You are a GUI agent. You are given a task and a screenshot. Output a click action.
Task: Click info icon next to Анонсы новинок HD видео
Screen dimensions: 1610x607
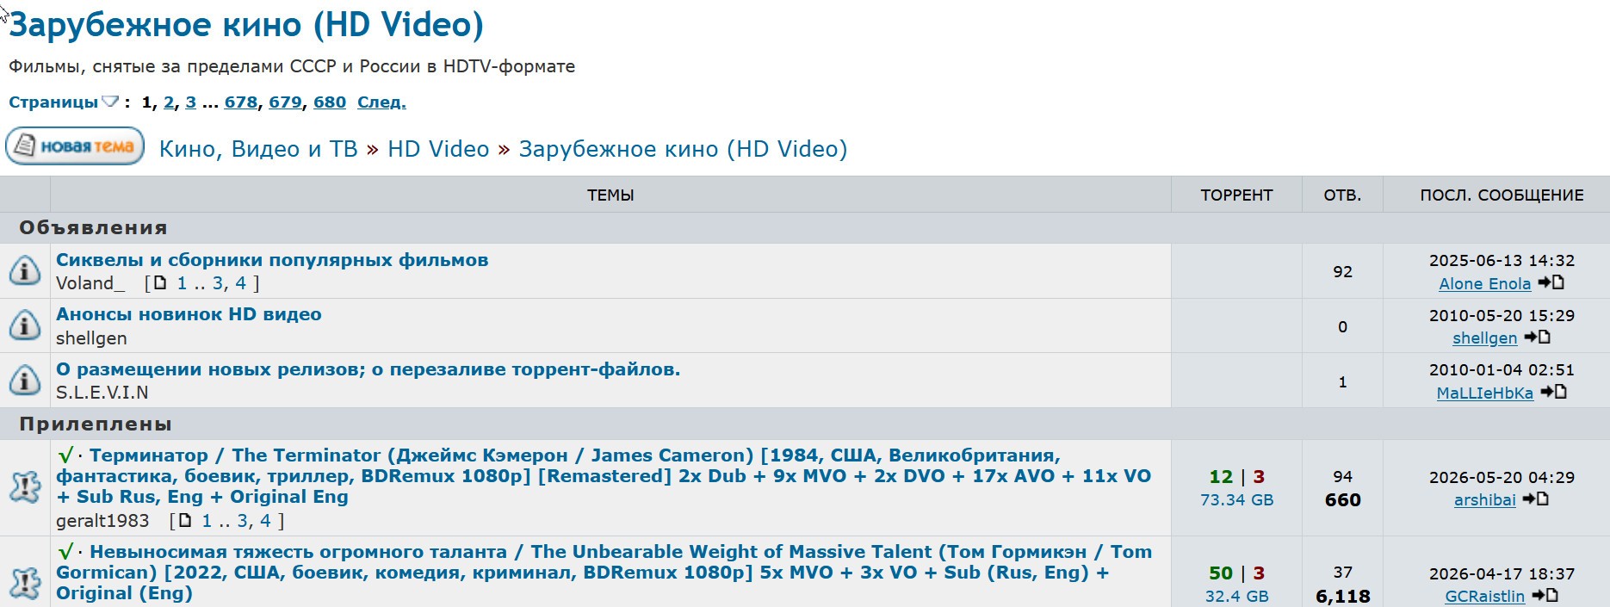[25, 325]
